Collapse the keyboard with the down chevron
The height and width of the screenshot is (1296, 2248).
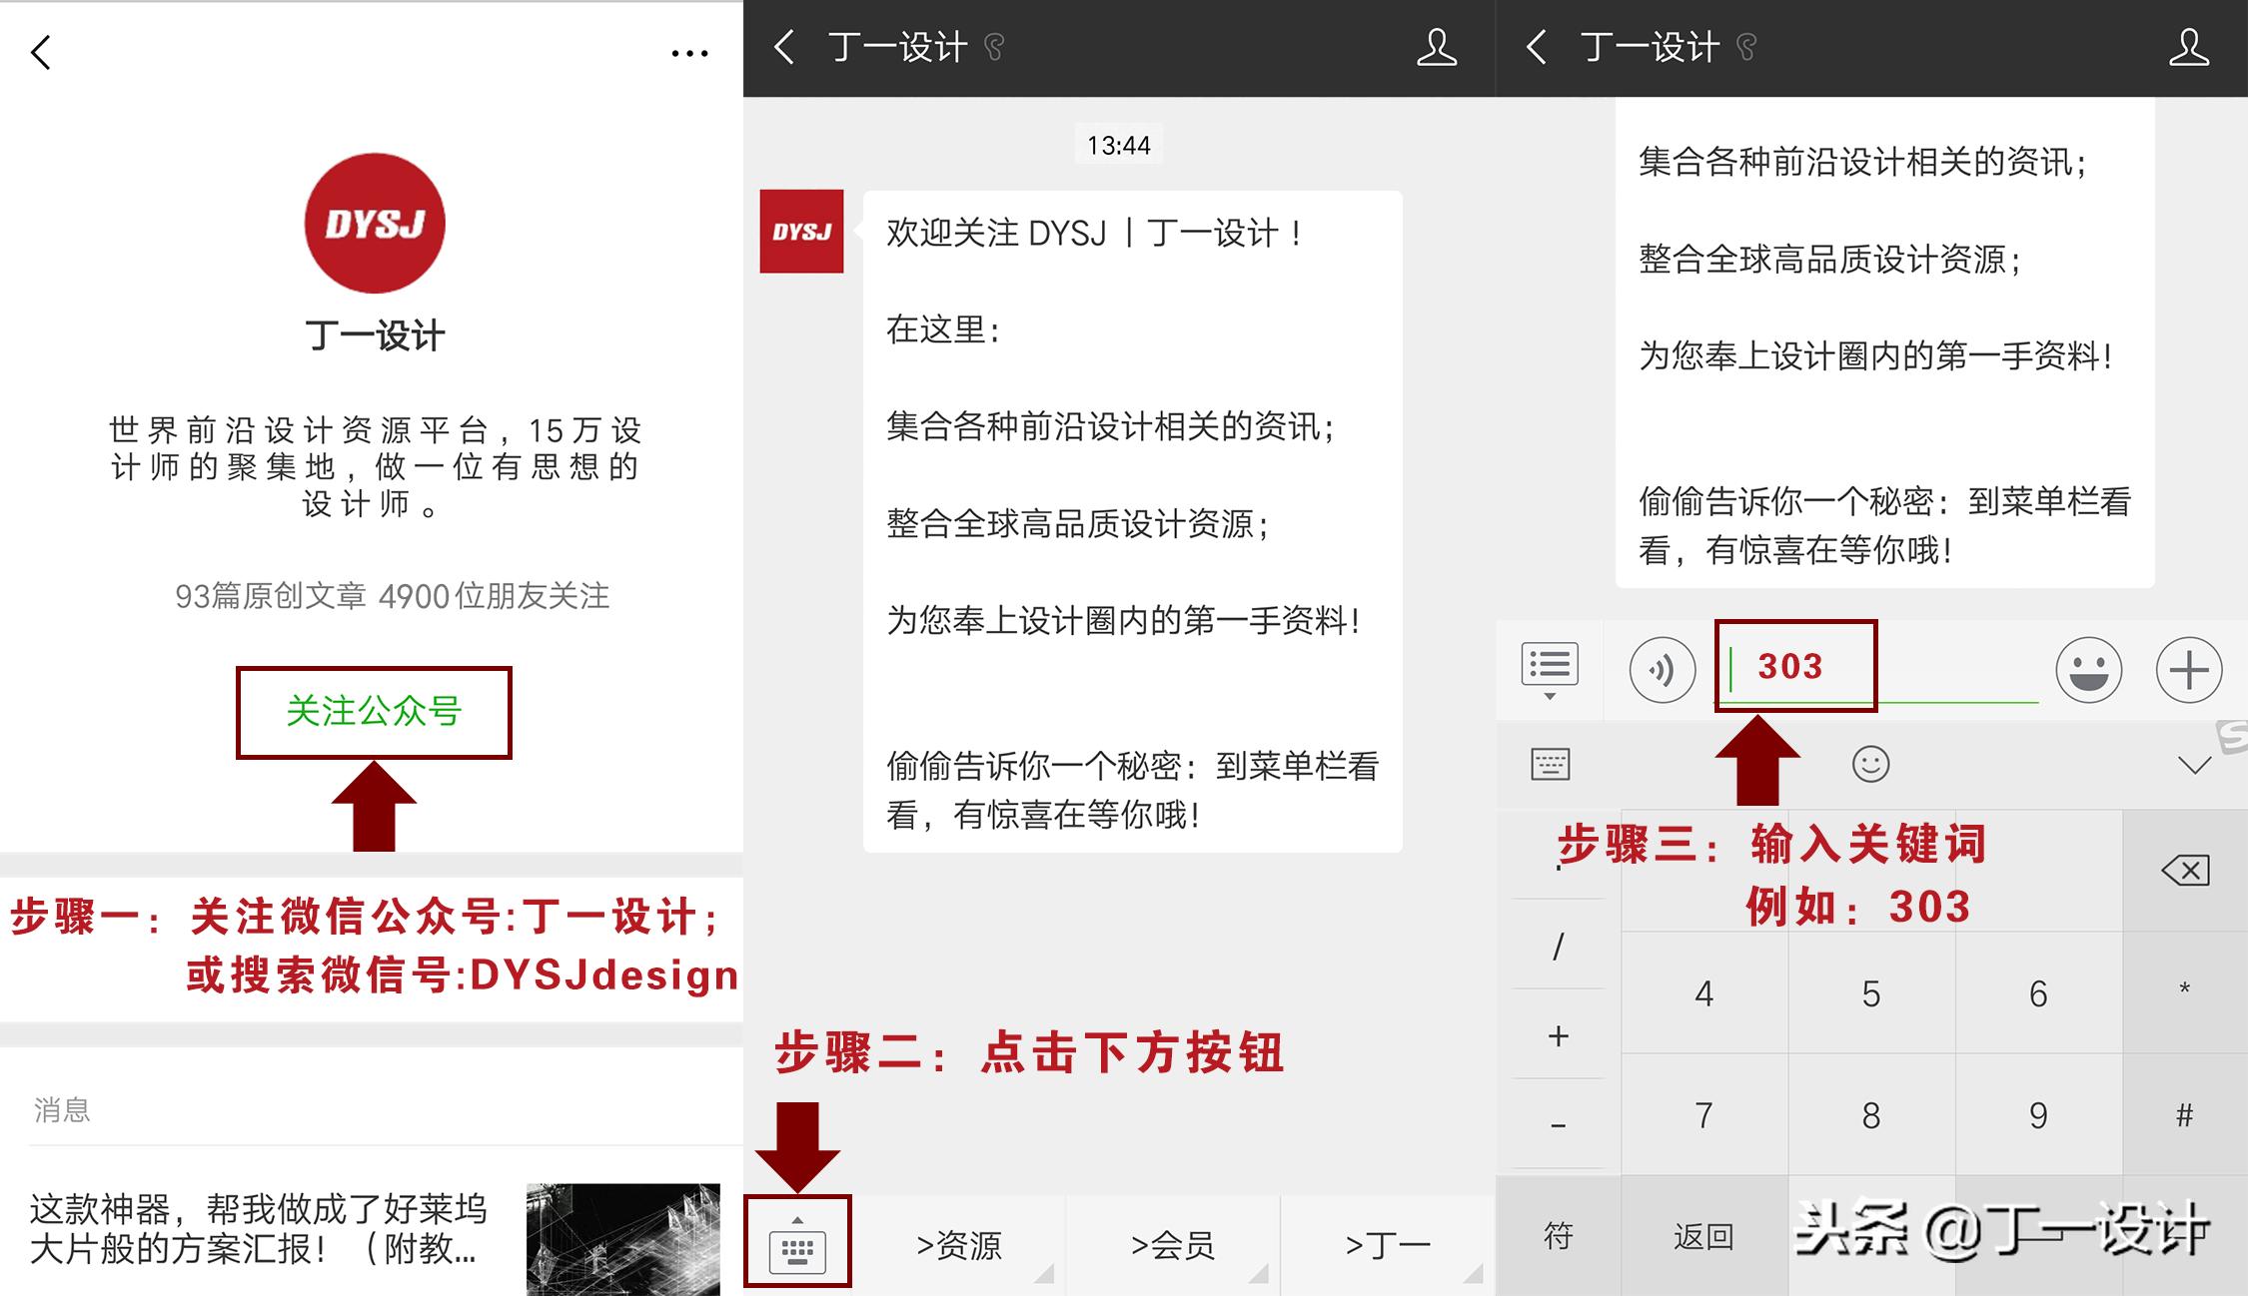point(2194,764)
